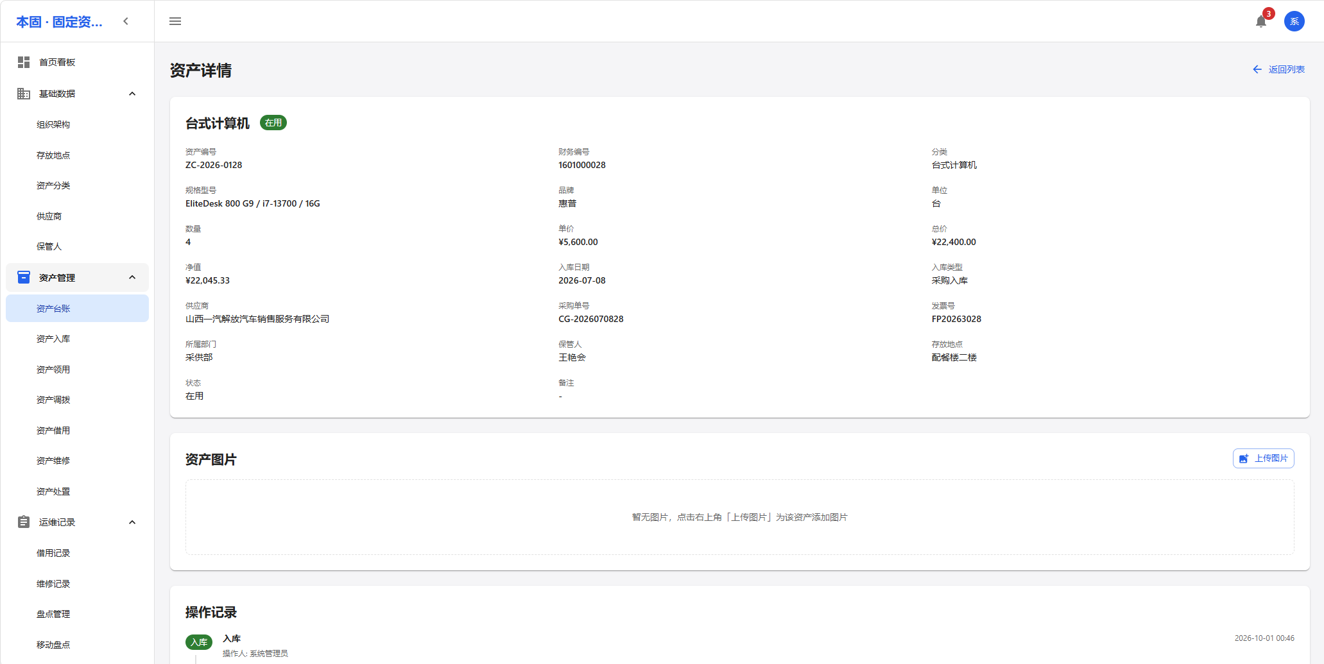The width and height of the screenshot is (1324, 664).
Task: Toggle the hamburger menu icon
Action: click(175, 21)
